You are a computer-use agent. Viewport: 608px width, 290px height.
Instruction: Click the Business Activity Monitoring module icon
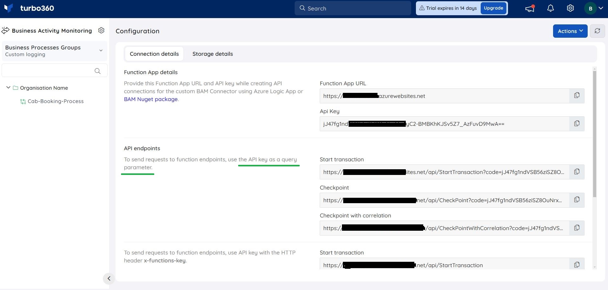5,30
